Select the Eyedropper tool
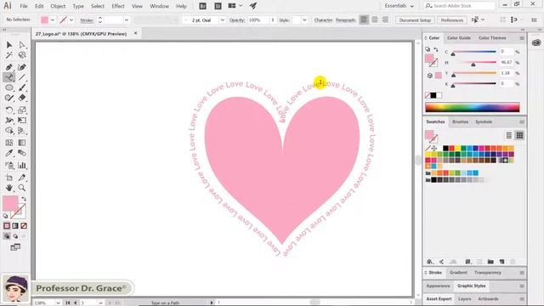544x306 pixels. point(9,153)
